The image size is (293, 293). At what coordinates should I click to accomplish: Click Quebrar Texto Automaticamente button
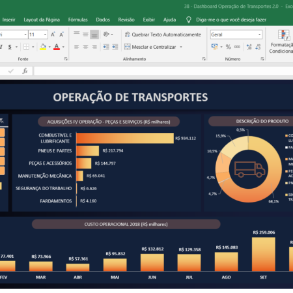(x=163, y=35)
